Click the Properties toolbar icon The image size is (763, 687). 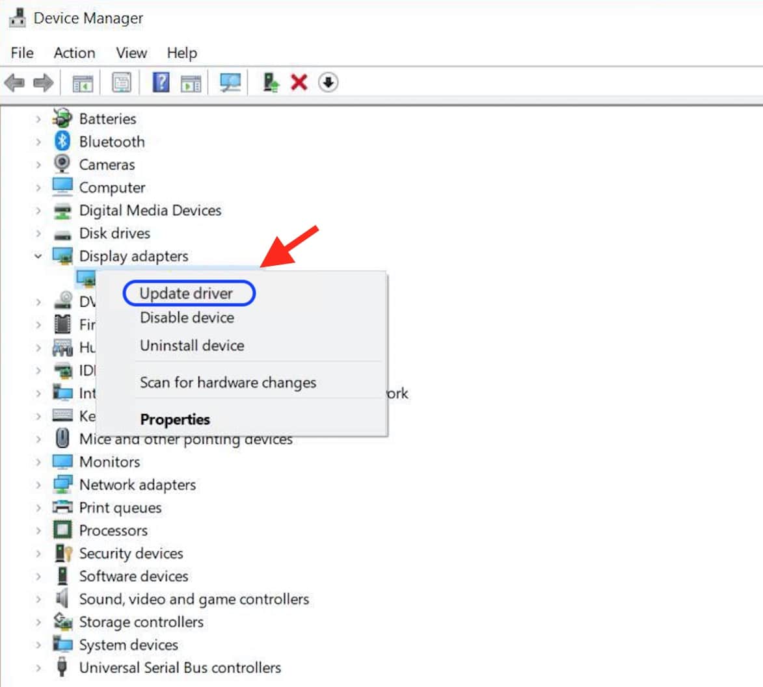[x=120, y=82]
